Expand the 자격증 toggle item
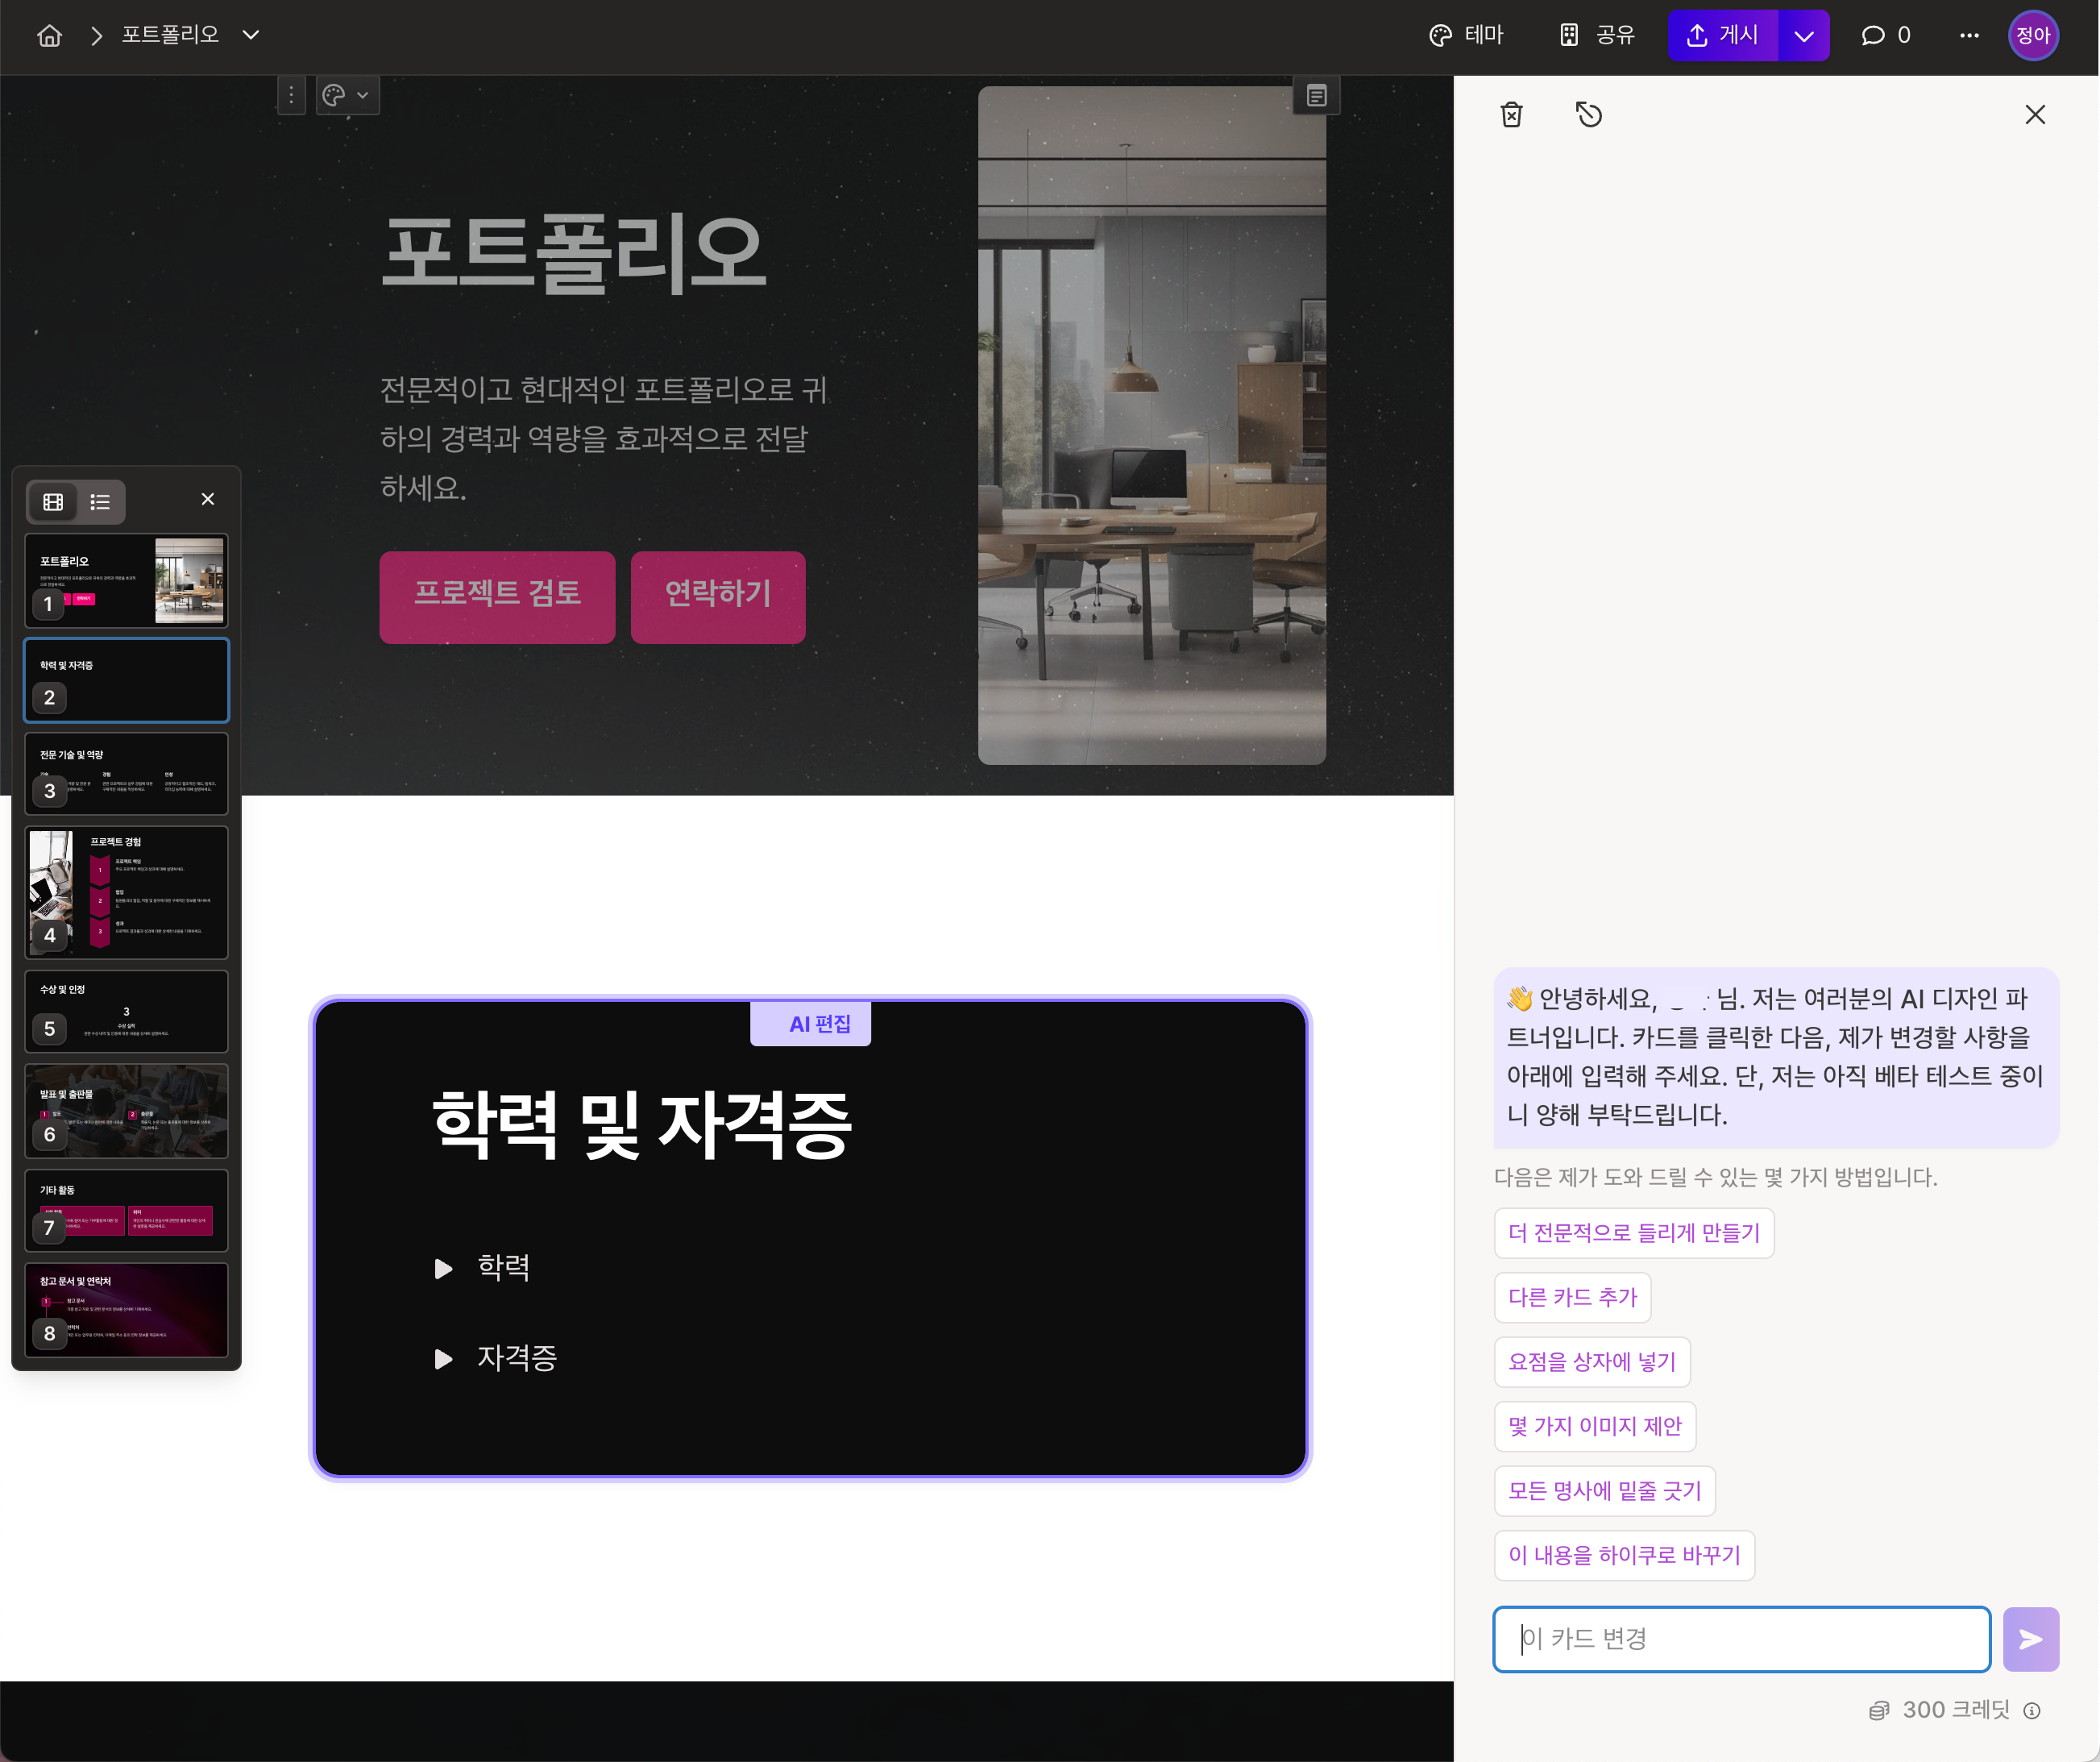The width and height of the screenshot is (2100, 1762). 443,1358
